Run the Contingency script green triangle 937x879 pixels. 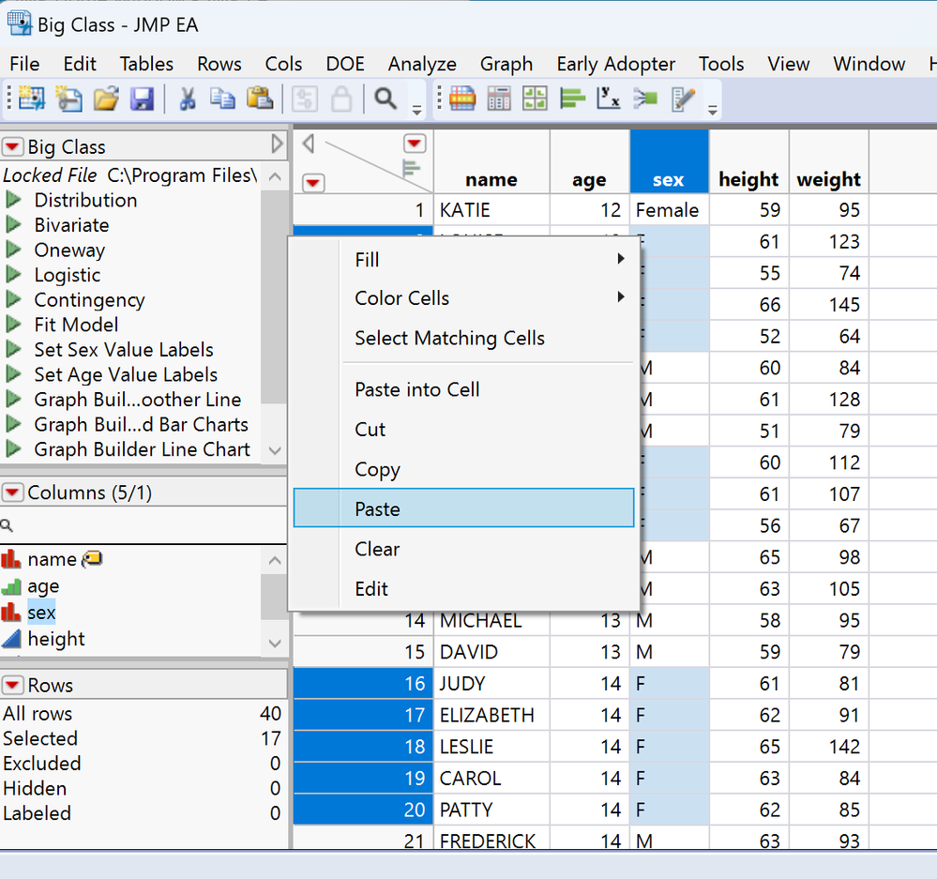pos(13,299)
